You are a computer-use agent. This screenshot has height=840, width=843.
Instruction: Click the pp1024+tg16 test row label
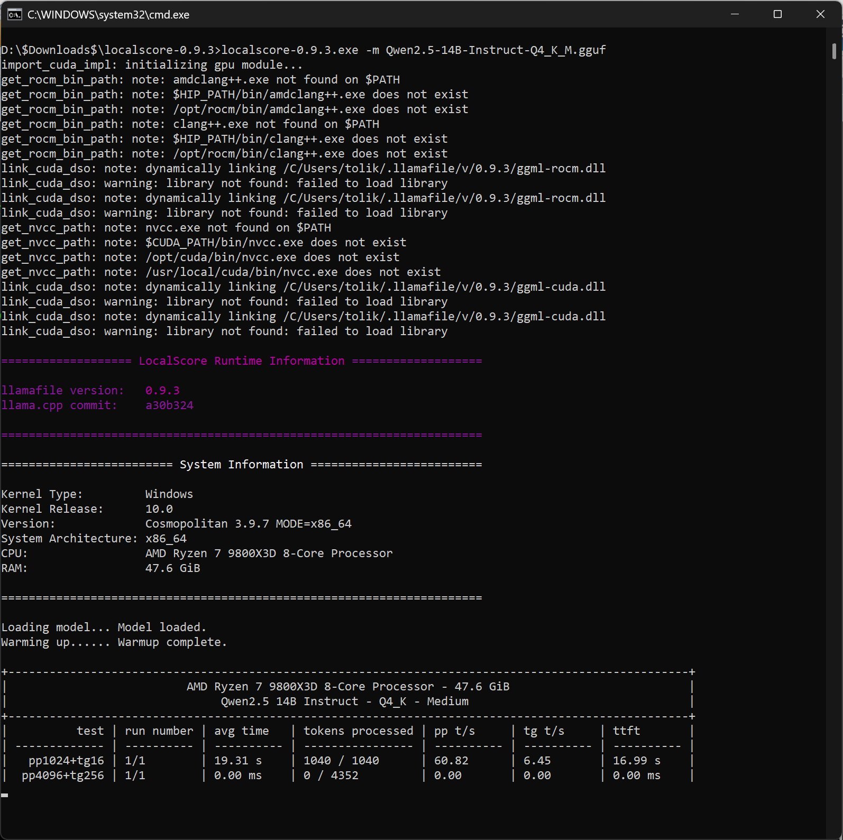point(66,761)
